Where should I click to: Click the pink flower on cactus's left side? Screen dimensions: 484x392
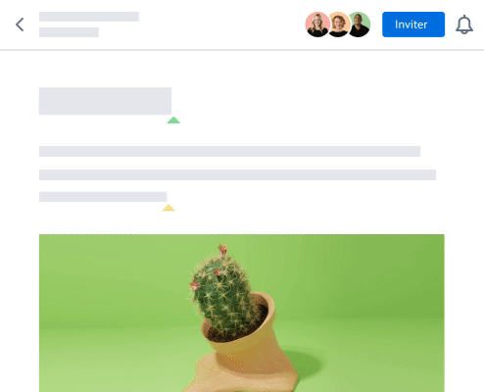195,285
